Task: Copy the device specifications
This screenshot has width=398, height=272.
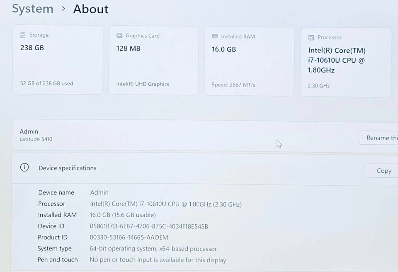Action: [x=383, y=170]
